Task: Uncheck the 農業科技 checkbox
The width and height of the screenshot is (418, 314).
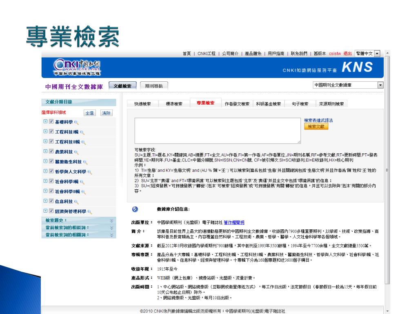Action: tap(51, 151)
